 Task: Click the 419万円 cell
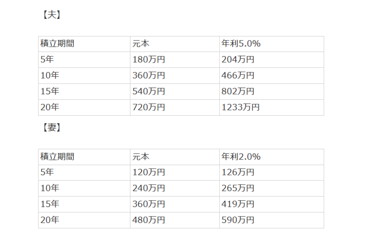click(238, 204)
